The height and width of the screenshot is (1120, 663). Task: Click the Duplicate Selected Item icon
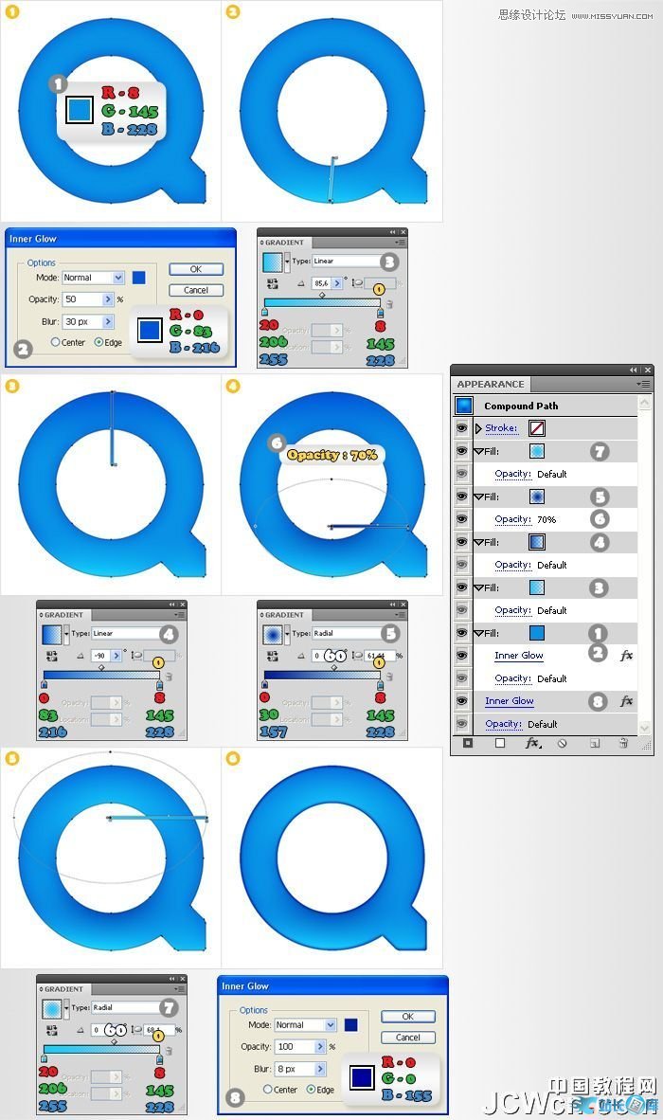point(593,744)
